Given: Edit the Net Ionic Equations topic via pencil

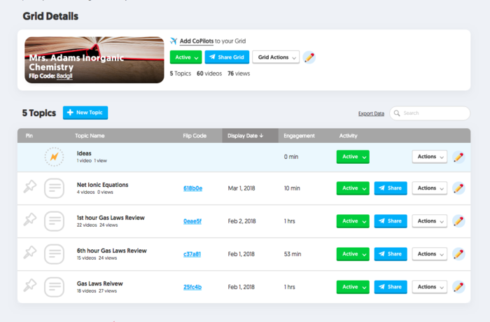Looking at the screenshot, I should point(458,188).
